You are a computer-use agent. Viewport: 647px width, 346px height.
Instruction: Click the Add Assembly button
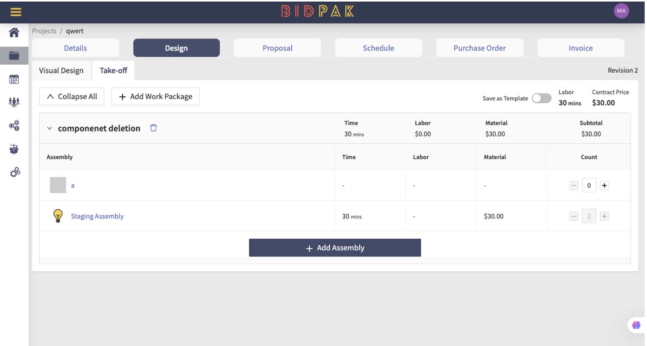pos(335,248)
